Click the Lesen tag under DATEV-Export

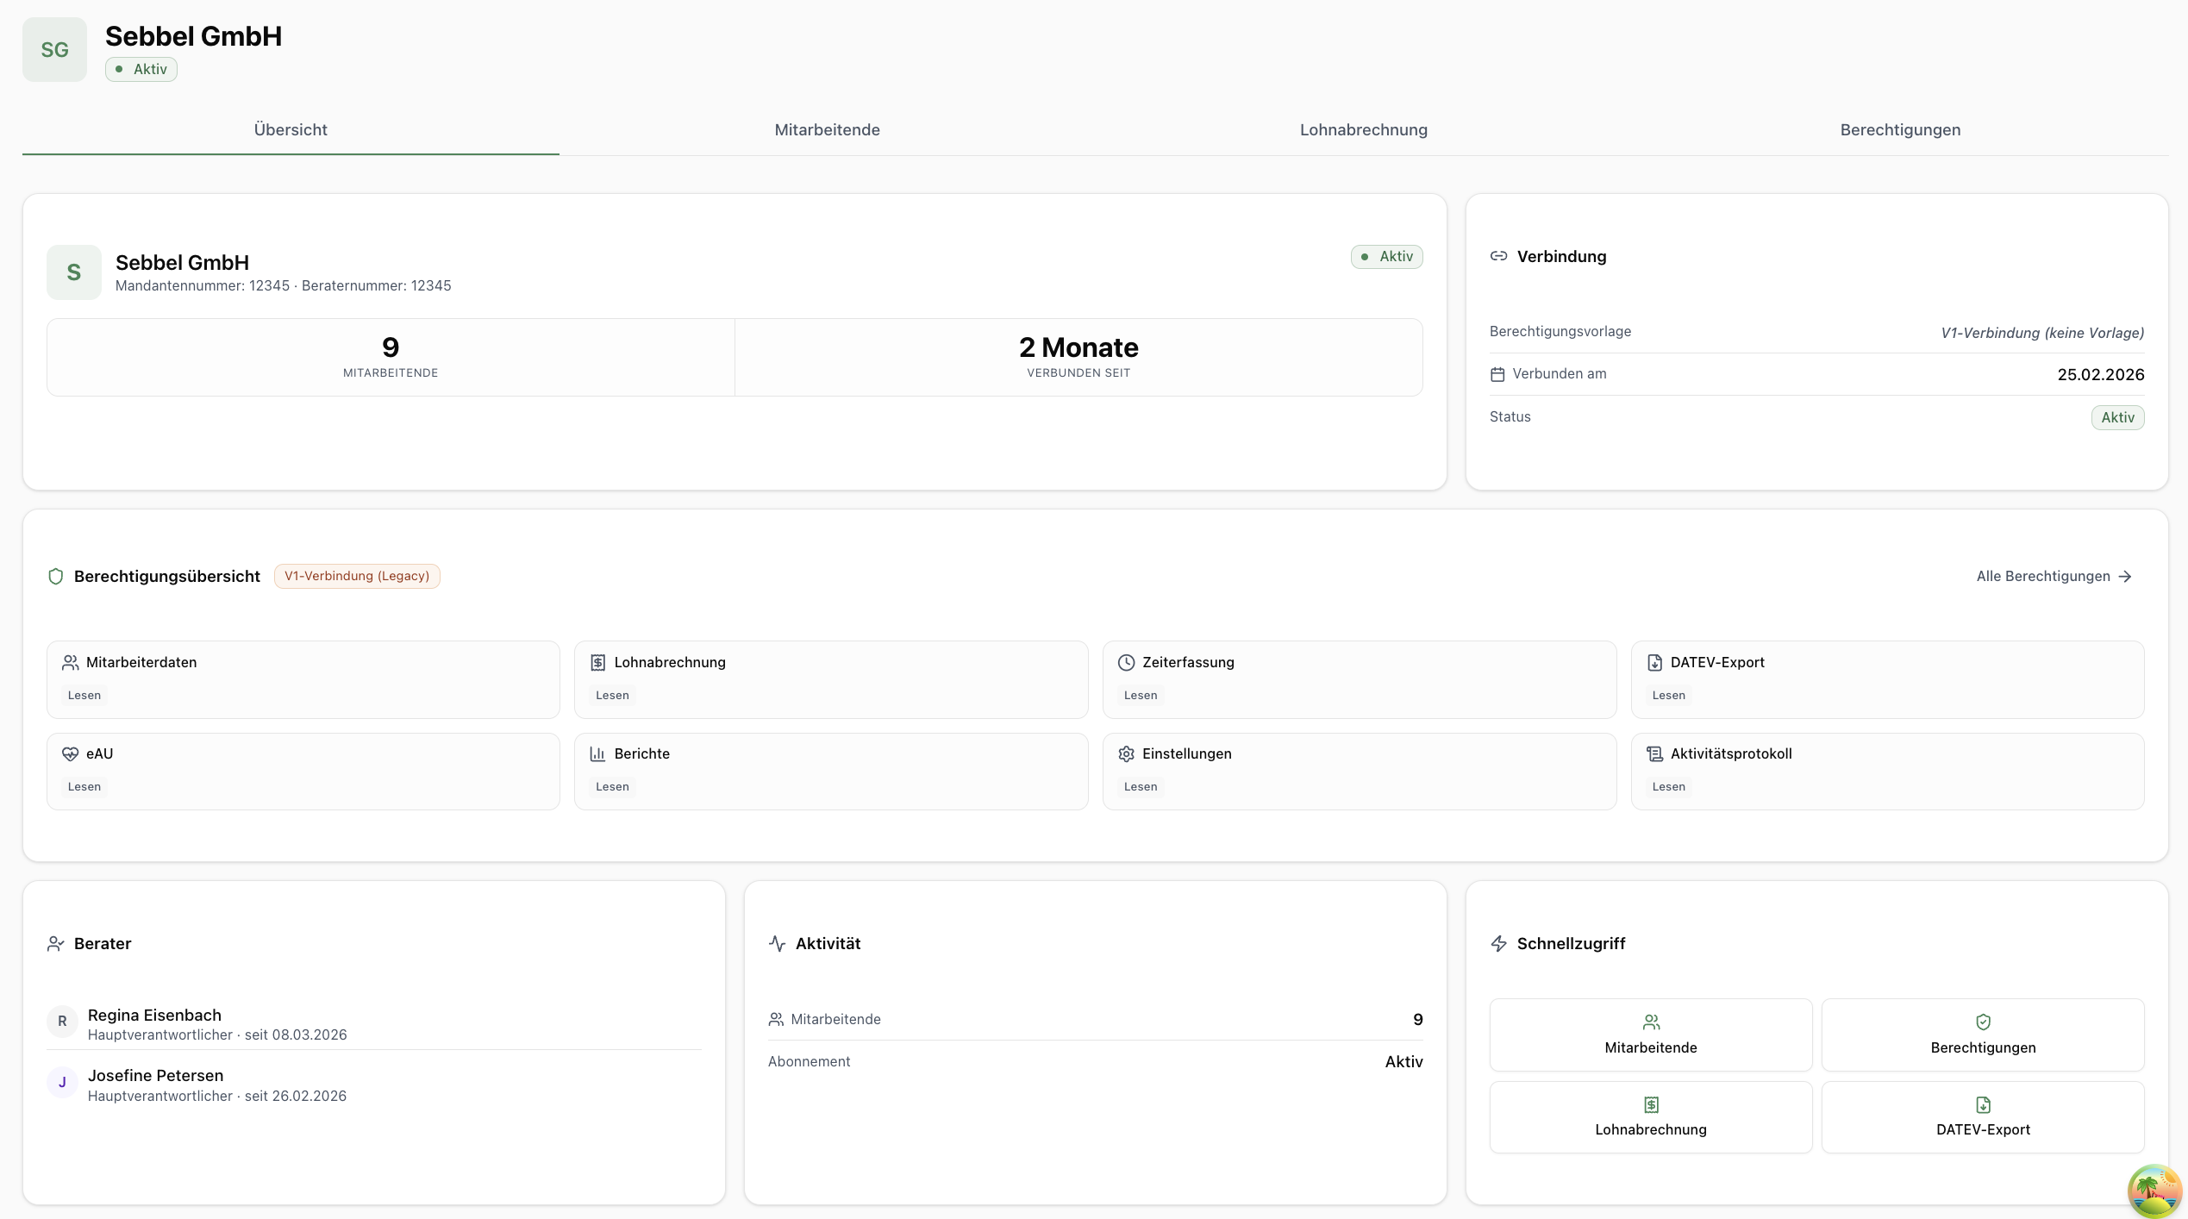(1668, 696)
